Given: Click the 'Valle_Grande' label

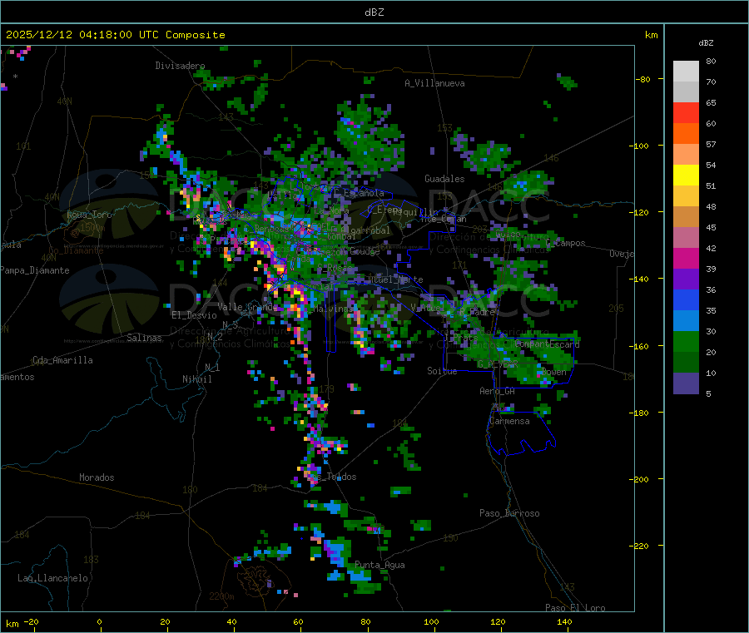Looking at the screenshot, I should (247, 307).
